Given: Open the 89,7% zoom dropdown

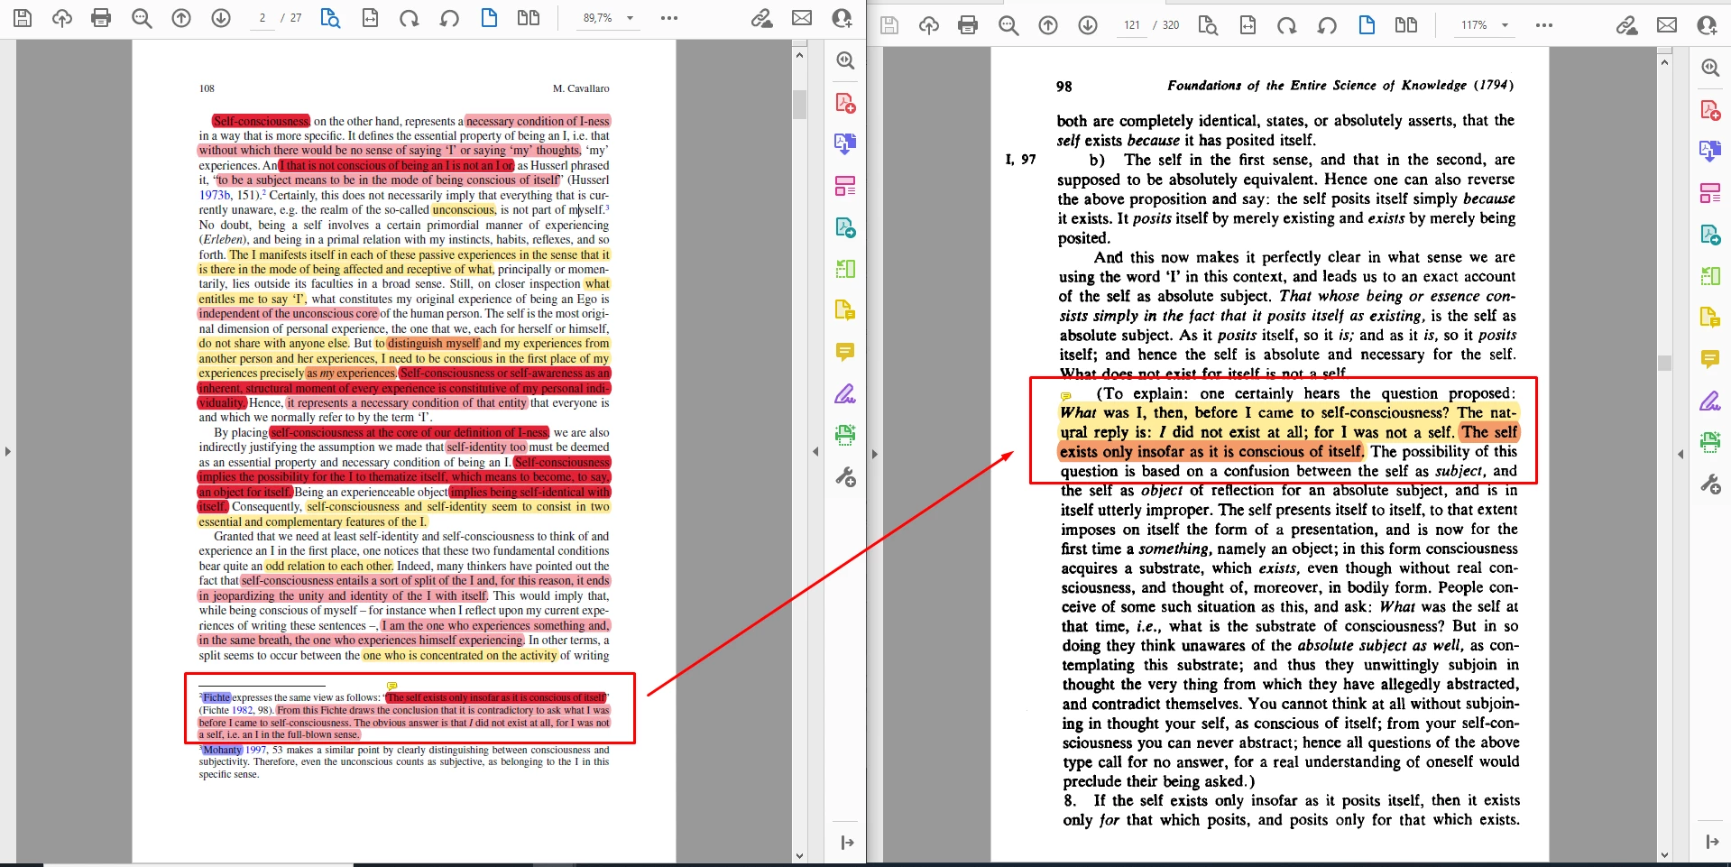Looking at the screenshot, I should coord(630,18).
